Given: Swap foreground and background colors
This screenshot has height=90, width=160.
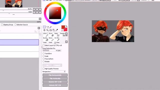Looking at the screenshot, I should coord(66,26).
